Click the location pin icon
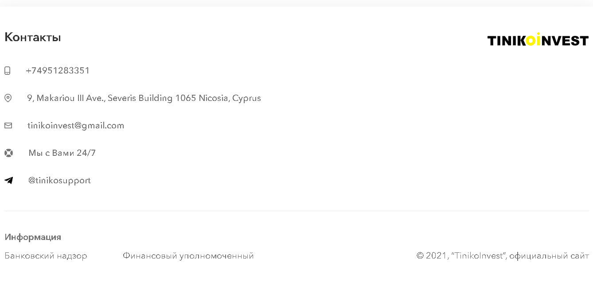 pyautogui.click(x=8, y=98)
